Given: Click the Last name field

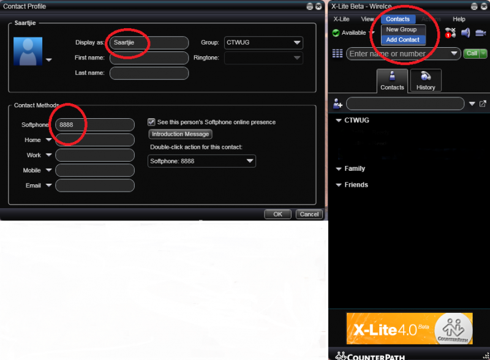Looking at the screenshot, I should 149,73.
